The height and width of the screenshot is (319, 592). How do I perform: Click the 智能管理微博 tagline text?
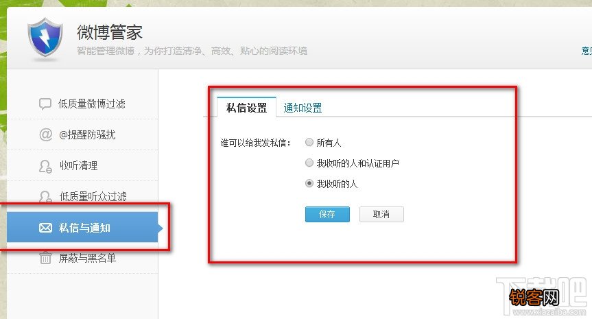(192, 51)
